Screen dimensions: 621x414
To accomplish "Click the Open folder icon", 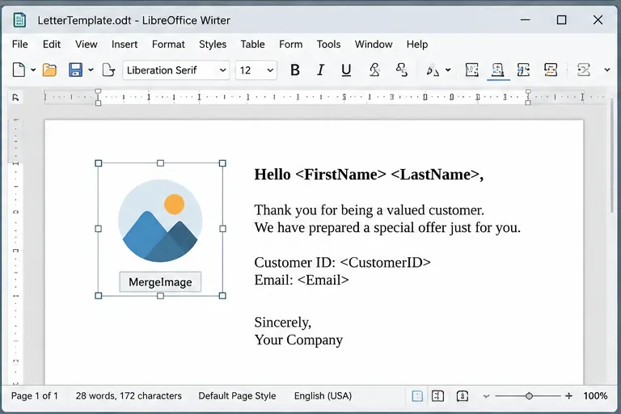I will point(49,70).
